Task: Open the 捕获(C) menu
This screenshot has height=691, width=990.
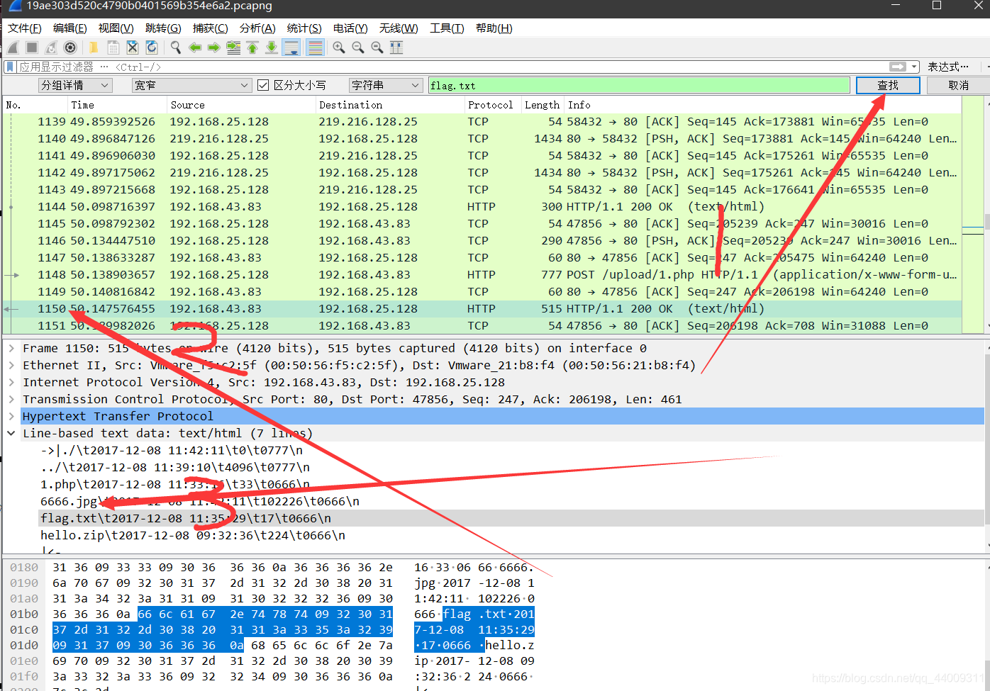Action: [211, 28]
